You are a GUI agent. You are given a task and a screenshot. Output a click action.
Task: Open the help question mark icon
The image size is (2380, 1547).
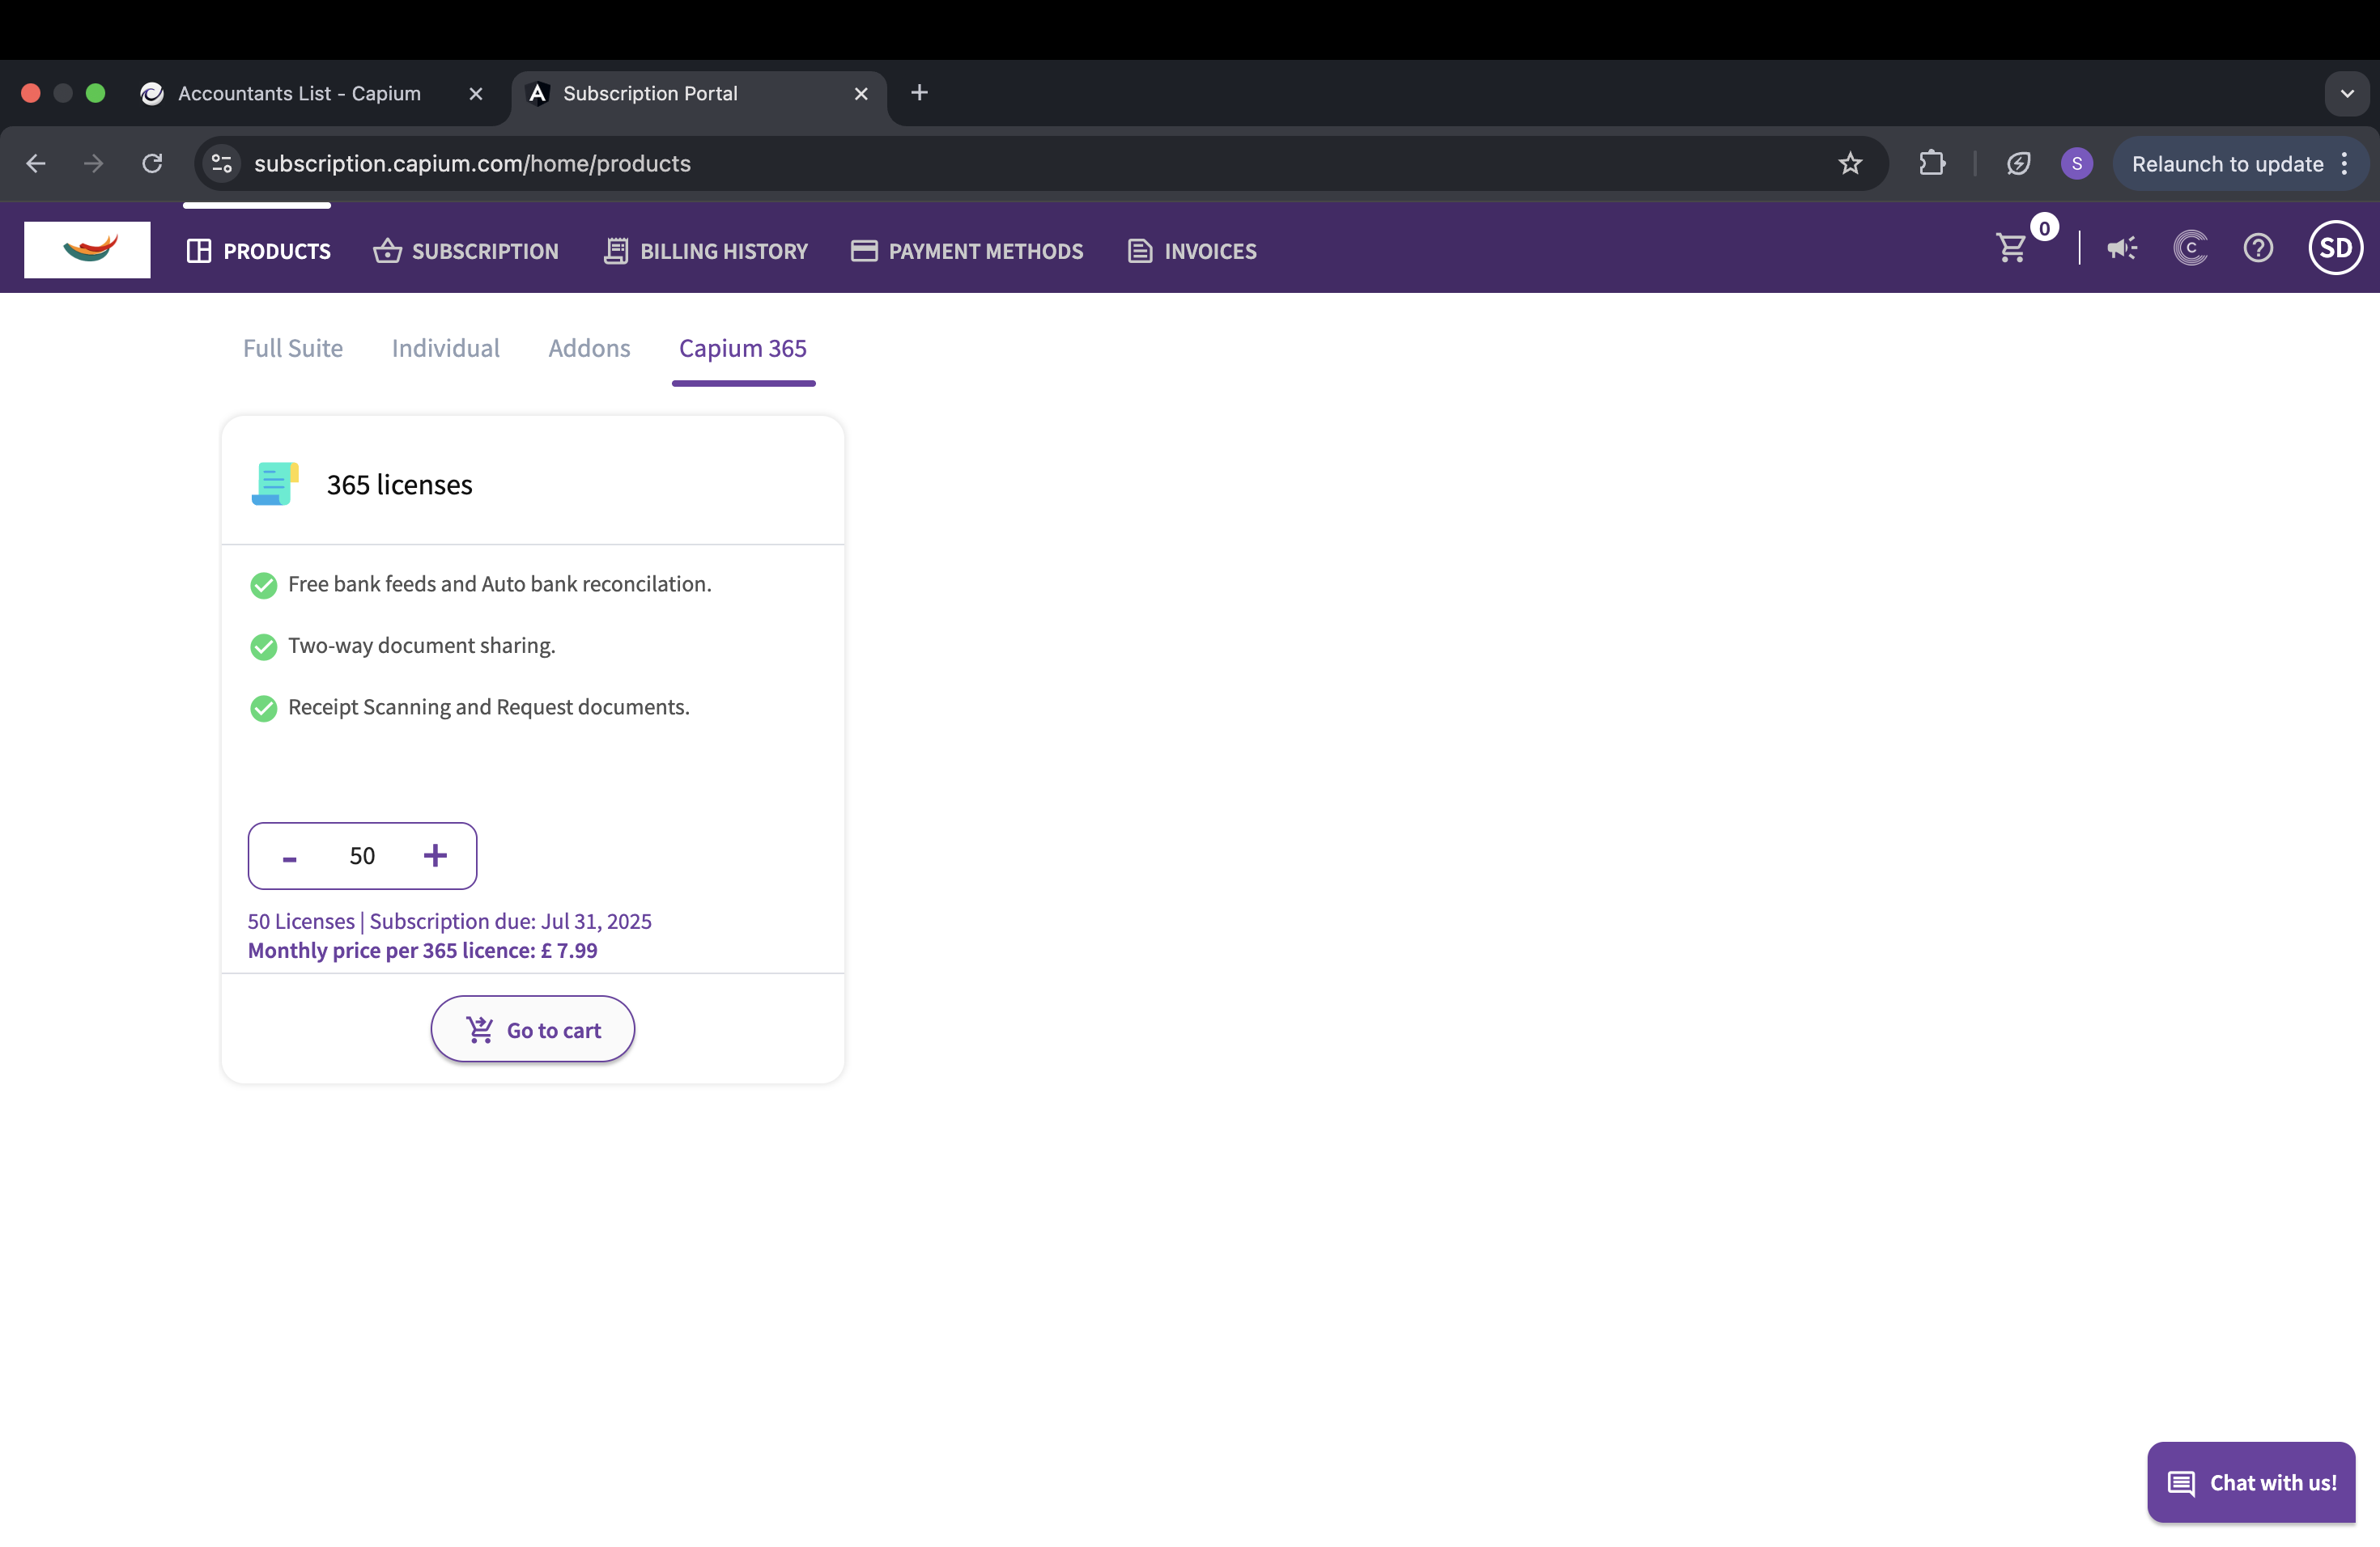pos(2258,248)
